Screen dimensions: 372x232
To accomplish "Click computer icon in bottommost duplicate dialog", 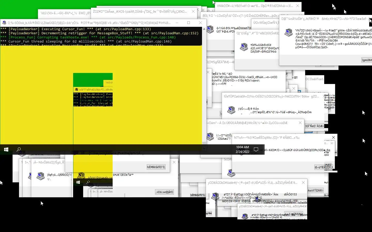I will pos(245,217).
